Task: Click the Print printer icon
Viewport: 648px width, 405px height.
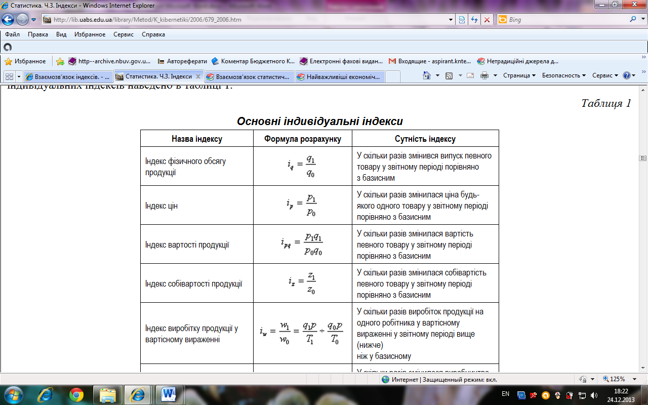Action: [x=484, y=75]
